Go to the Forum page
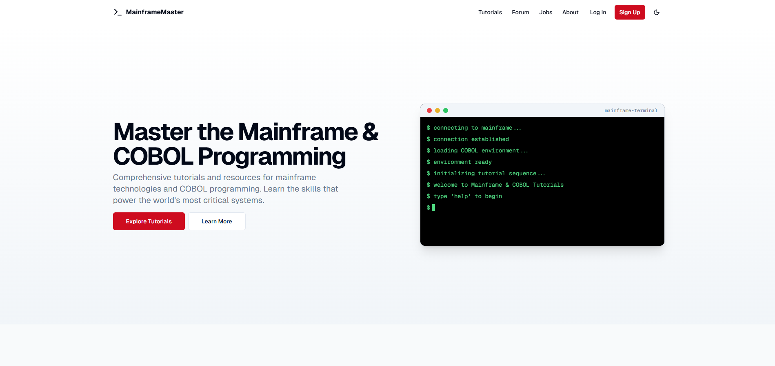The height and width of the screenshot is (366, 775). click(x=520, y=12)
